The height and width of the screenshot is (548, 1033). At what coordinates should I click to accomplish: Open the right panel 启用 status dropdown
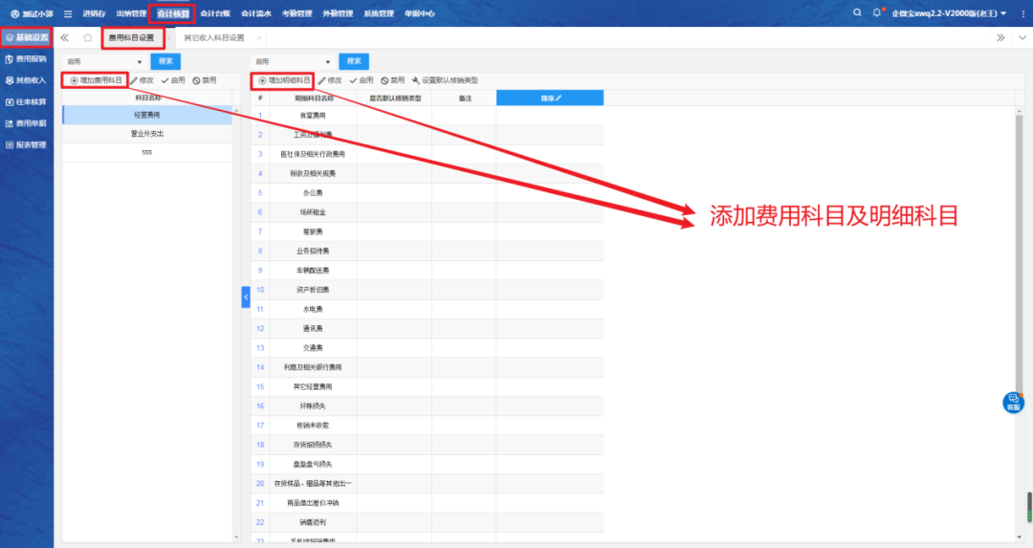point(293,61)
